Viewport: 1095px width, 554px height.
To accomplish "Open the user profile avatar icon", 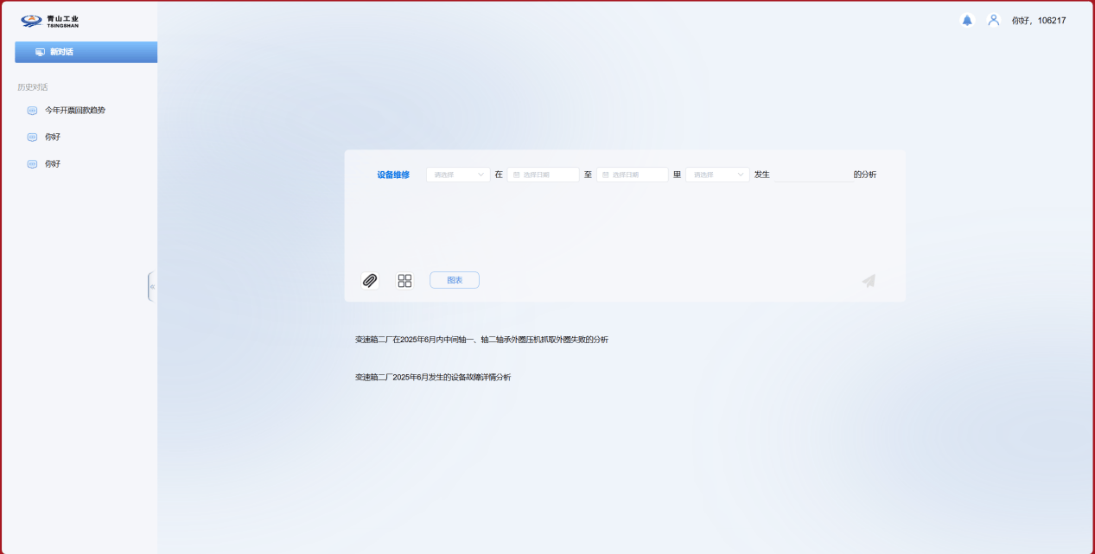I will (993, 20).
